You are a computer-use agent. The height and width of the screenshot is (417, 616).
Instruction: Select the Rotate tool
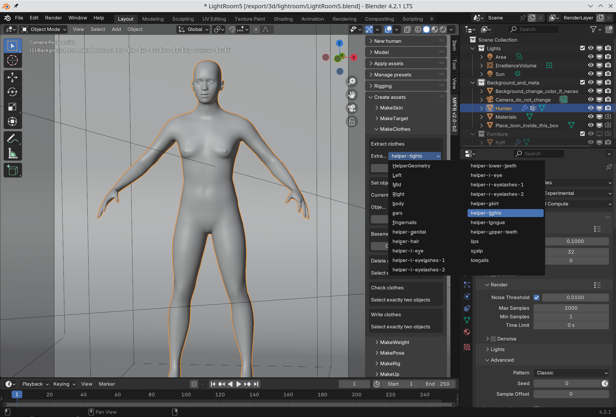pos(12,92)
